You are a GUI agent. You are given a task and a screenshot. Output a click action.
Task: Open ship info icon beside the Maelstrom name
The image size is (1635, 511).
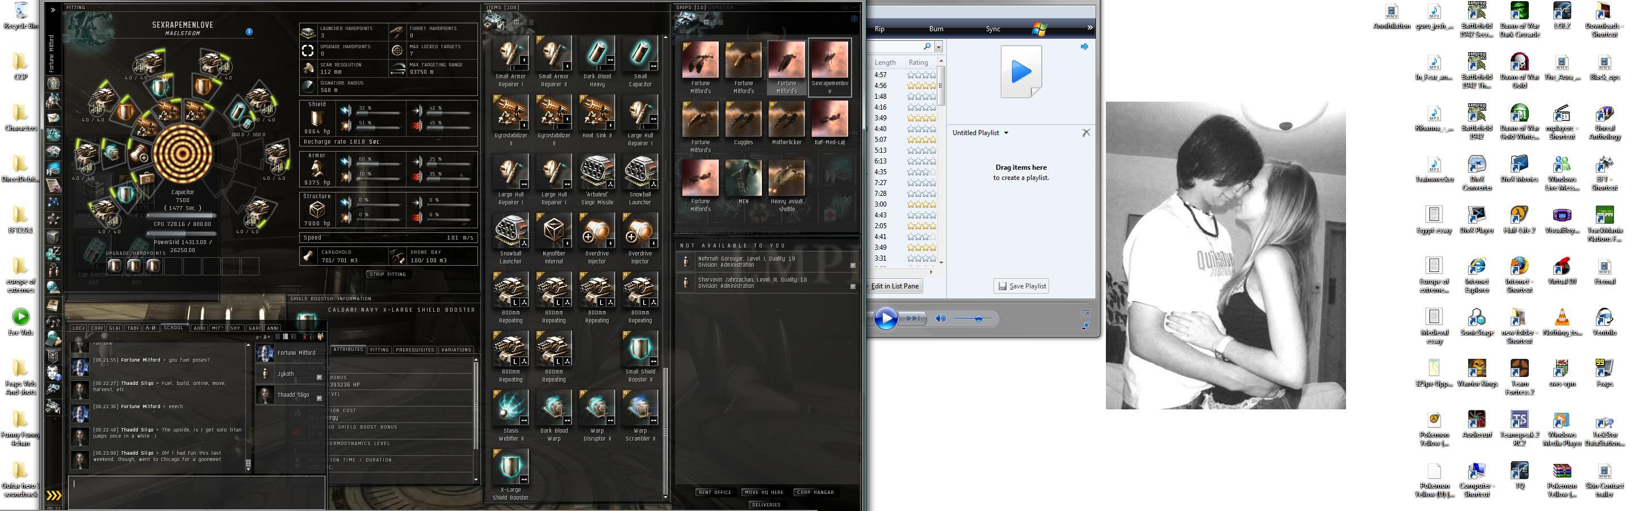pyautogui.click(x=249, y=32)
